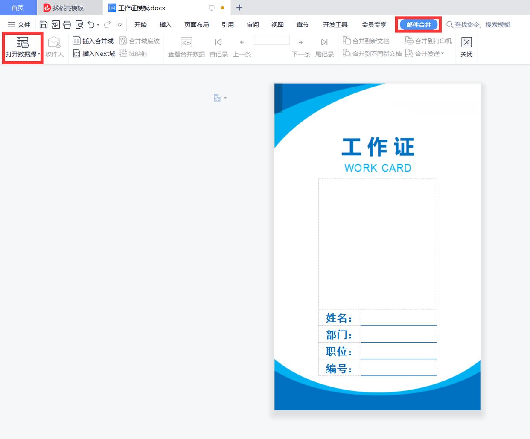The width and height of the screenshot is (530, 439).
Task: Toggle 合并域底纹 merge field shading
Action: (x=139, y=41)
